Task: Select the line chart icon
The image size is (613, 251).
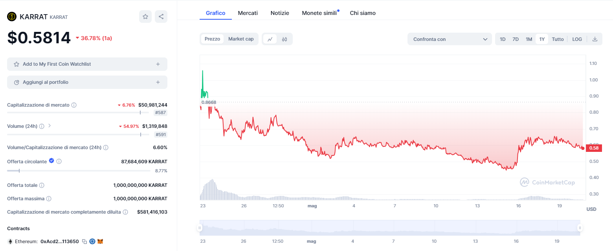Action: click(270, 39)
